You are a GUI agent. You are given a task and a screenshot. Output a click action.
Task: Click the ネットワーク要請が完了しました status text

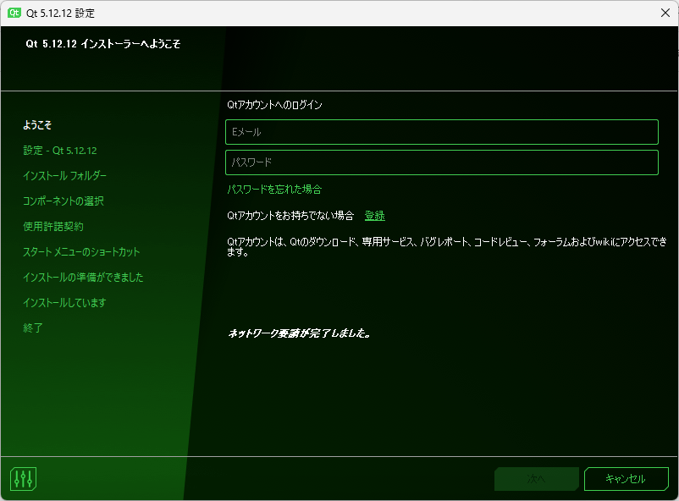299,333
